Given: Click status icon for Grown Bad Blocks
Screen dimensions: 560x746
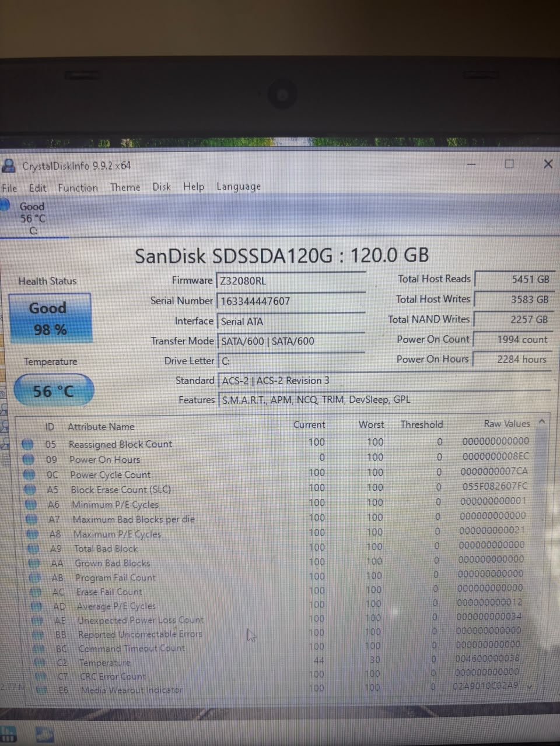Looking at the screenshot, I should [x=35, y=563].
